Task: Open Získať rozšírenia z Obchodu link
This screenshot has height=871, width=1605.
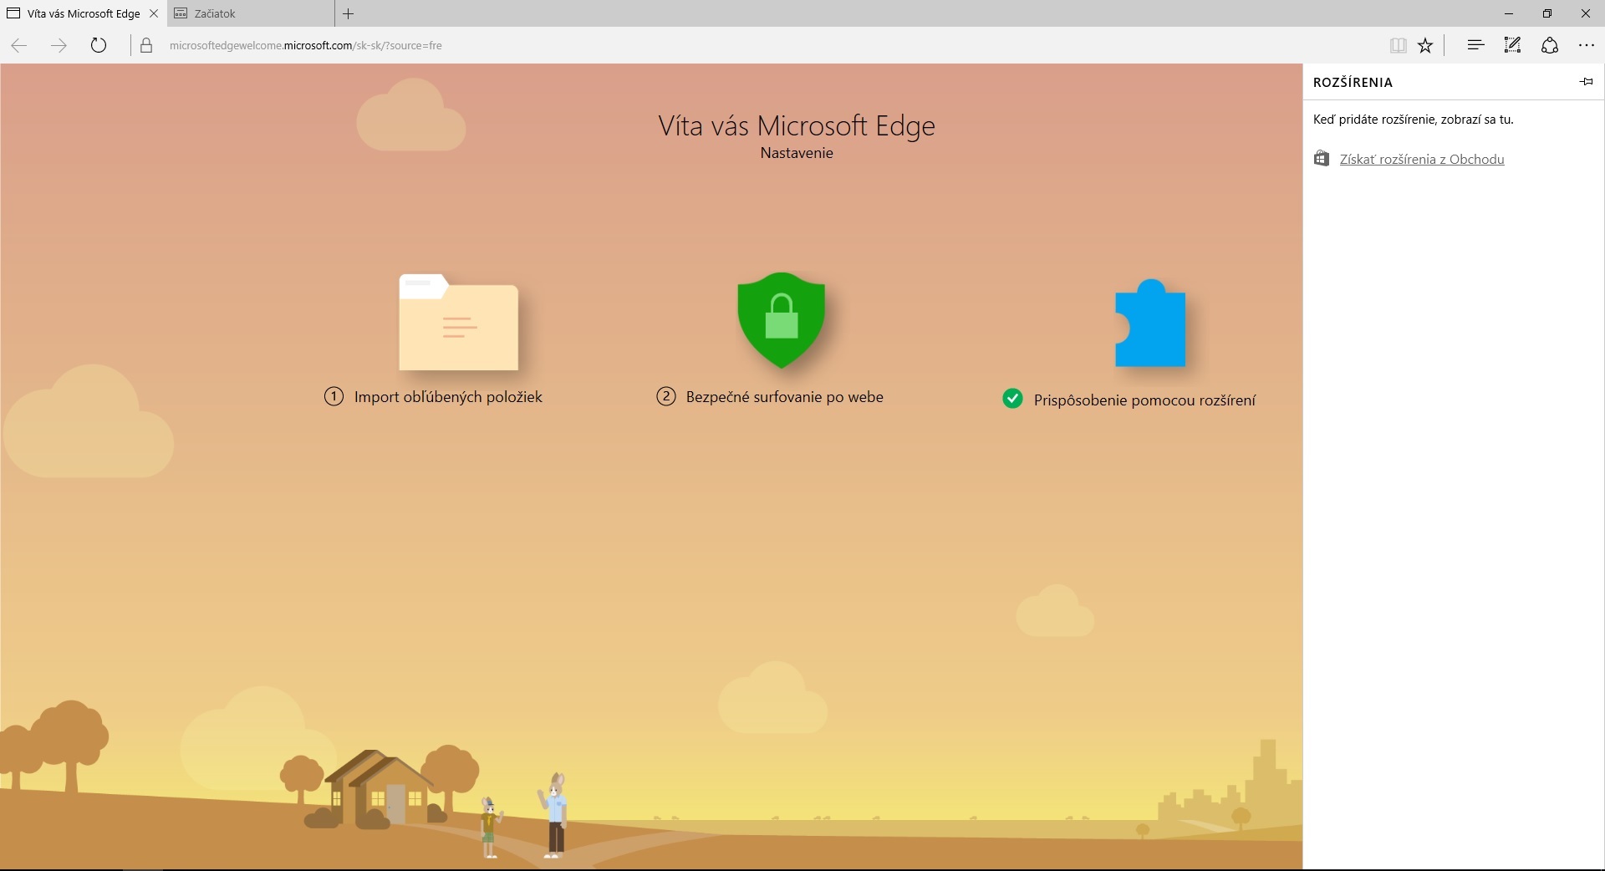Action: click(x=1422, y=159)
